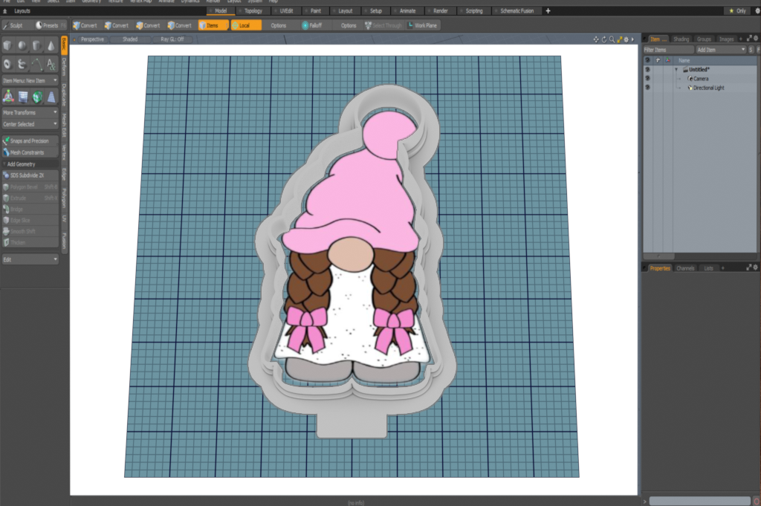This screenshot has height=506, width=761.
Task: Open Snaps and Precision settings
Action: (x=30, y=140)
